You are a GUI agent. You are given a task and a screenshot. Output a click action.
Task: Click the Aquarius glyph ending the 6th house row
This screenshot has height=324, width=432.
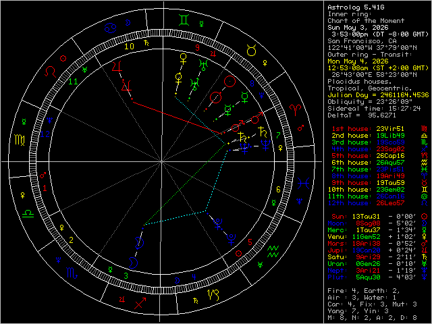[x=425, y=163]
